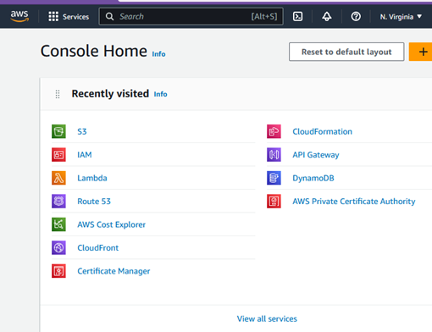Viewport: 432px width, 332px height.
Task: Click the magnifier icon in search bar
Action: (109, 17)
